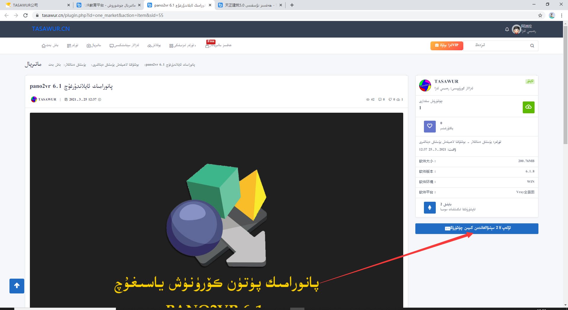Click the blue diamond price icon

(430, 207)
